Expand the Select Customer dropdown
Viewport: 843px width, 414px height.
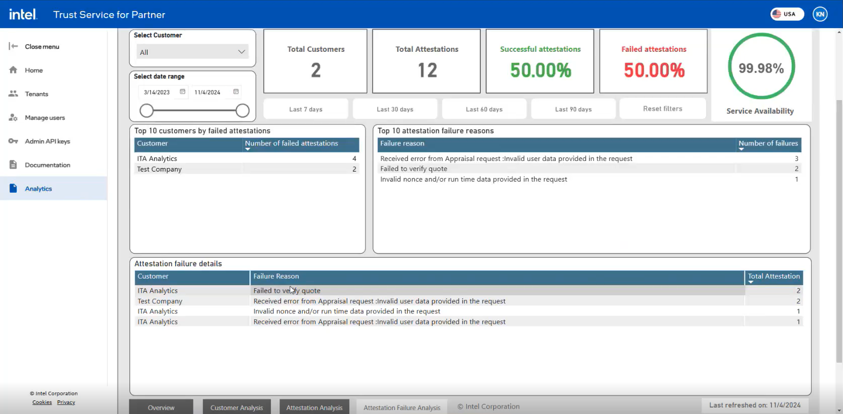[x=192, y=52]
